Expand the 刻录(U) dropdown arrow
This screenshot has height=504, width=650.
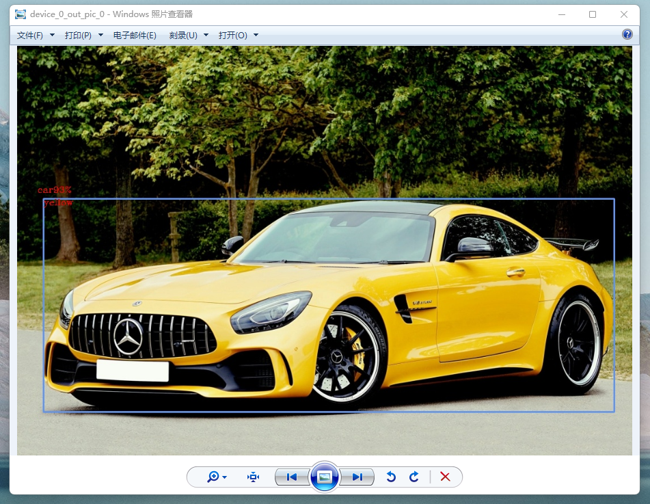pos(206,36)
